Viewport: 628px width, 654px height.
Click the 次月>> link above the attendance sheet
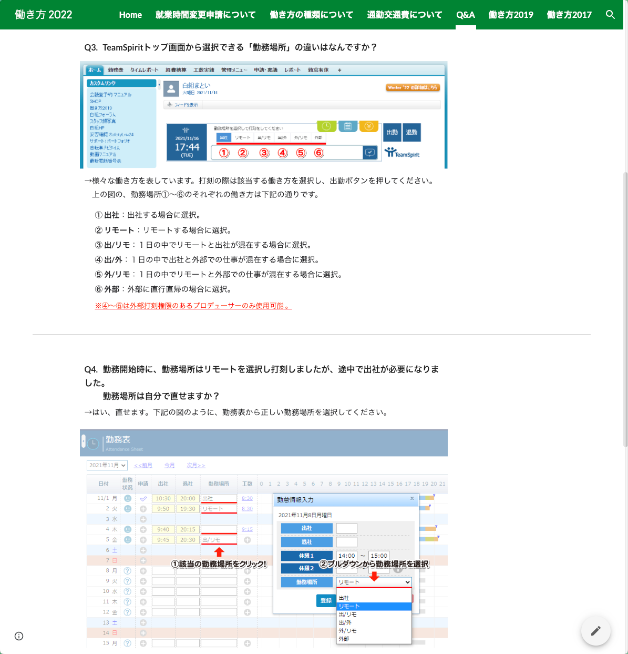click(x=195, y=465)
